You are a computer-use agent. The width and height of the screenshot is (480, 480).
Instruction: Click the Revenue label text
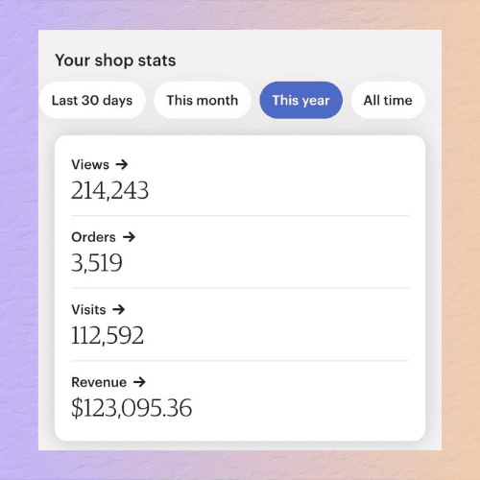[x=99, y=382]
